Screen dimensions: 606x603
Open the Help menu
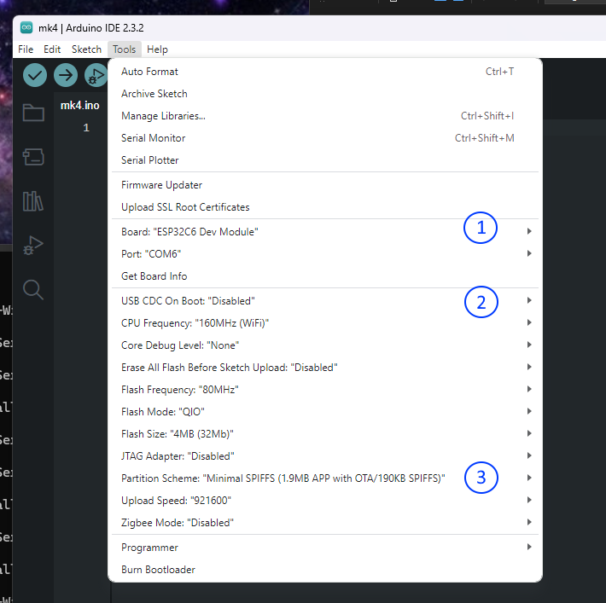pos(157,49)
